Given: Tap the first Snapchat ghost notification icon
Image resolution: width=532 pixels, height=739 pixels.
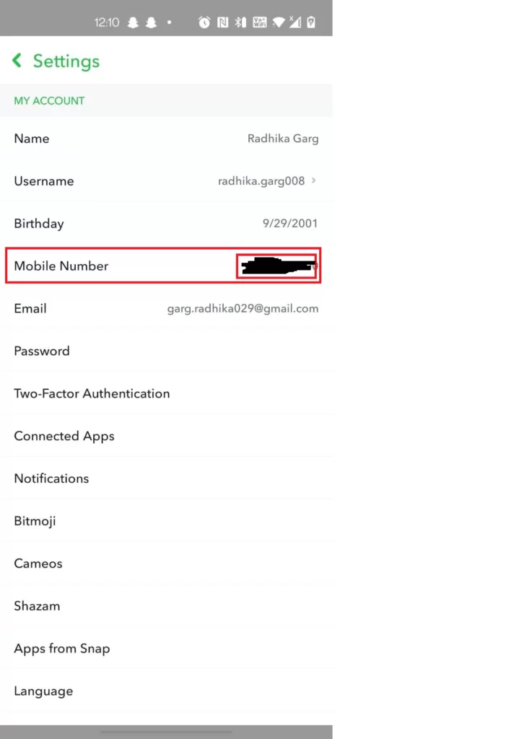Looking at the screenshot, I should coord(133,22).
